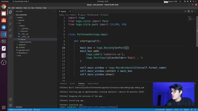
Task: Open Ubuntu Software from the dock
Action: click(x=4, y=20)
